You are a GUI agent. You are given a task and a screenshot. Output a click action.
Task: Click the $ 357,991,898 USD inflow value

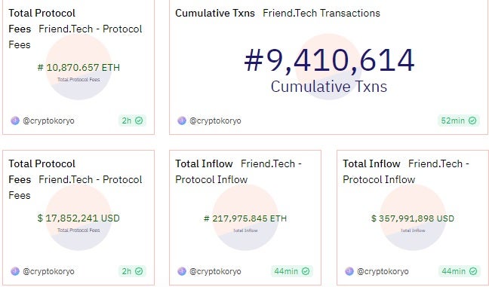coord(413,218)
